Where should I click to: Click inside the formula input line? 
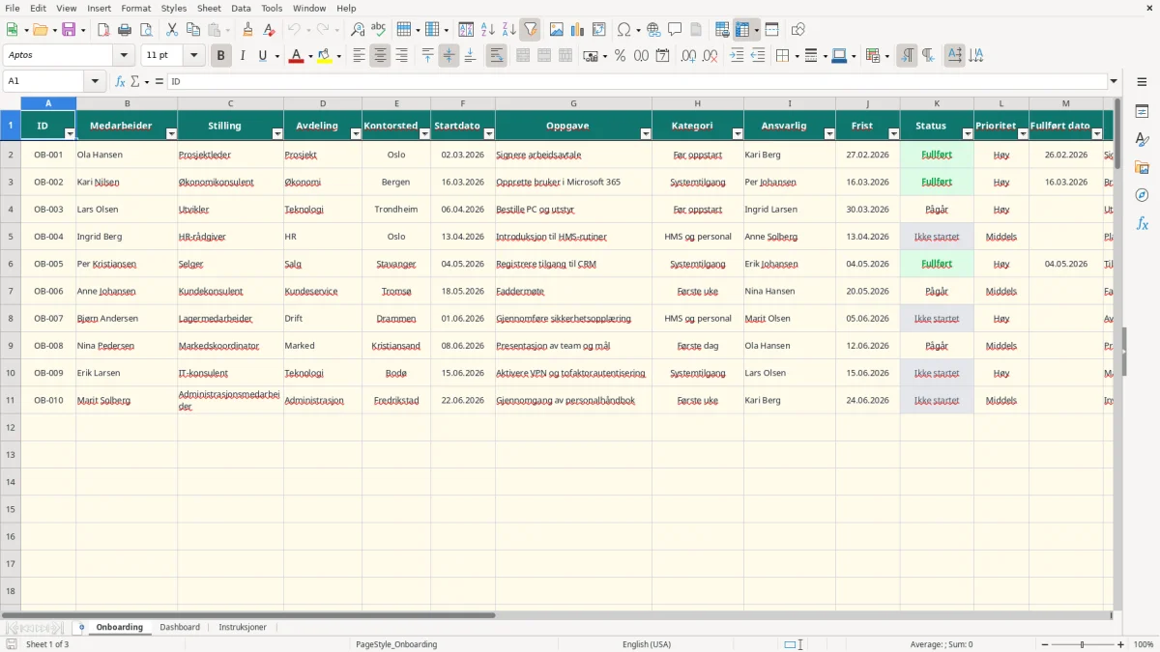(x=638, y=82)
